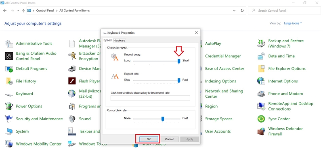Image resolution: width=323 pixels, height=168 pixels.
Task: Click the Device Manager icon
Action: coord(72,69)
